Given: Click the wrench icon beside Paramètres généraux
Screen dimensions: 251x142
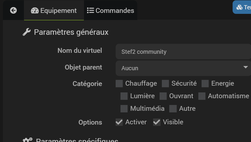Looking at the screenshot, I should [26, 32].
